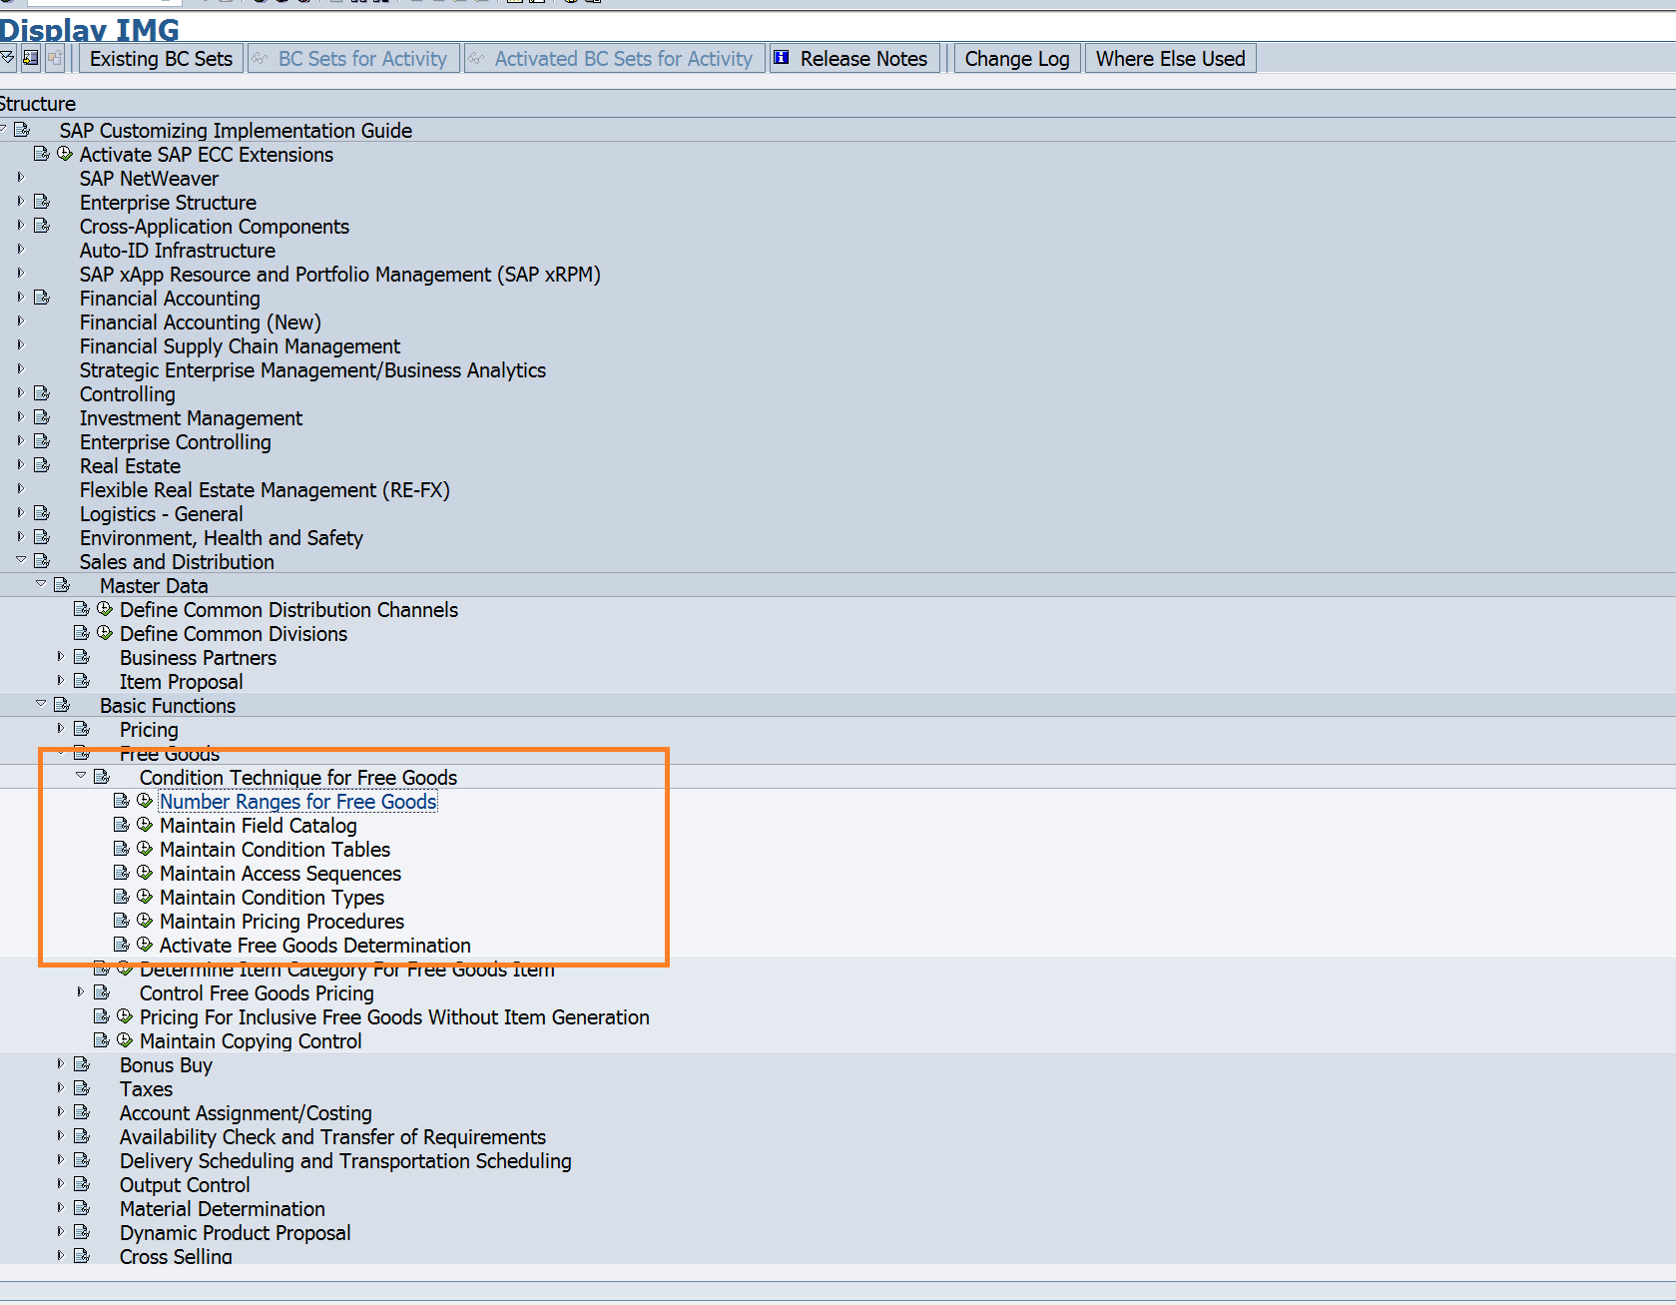Execute the Maintain Copying Control activity icon
Image resolution: width=1676 pixels, height=1305 pixels.
(x=125, y=1040)
